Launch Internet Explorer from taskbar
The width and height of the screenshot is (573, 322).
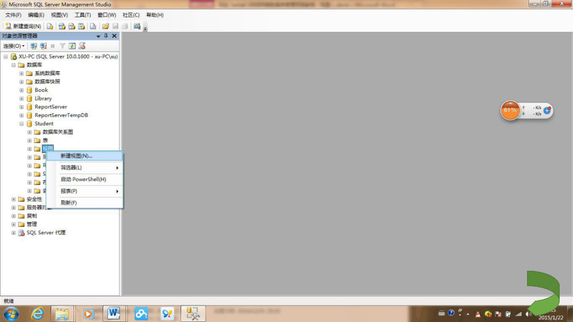point(37,313)
